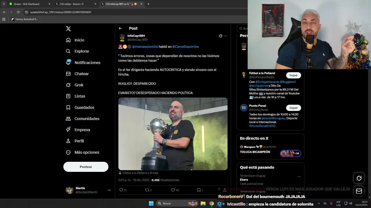Click the Grok icon on the post

pyautogui.click(x=221, y=36)
